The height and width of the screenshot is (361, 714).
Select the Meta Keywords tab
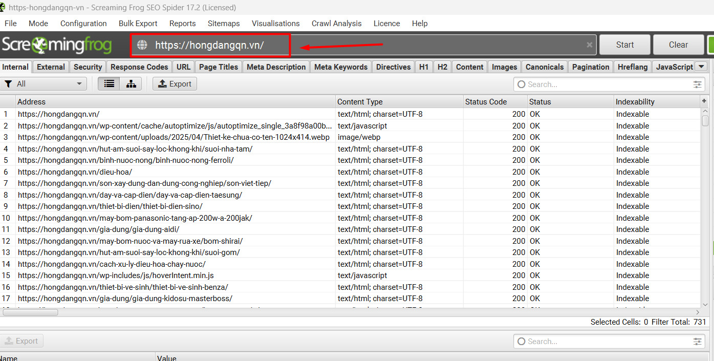click(x=341, y=67)
